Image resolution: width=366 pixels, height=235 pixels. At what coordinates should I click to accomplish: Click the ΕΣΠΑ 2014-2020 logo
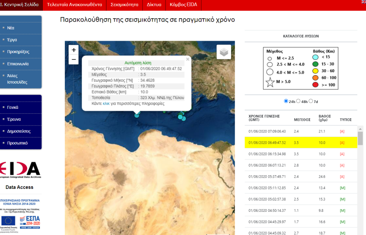click(x=30, y=222)
